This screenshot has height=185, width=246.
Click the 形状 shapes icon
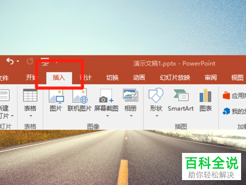(x=156, y=95)
